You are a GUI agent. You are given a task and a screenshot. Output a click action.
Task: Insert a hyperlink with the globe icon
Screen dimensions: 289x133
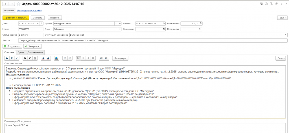56,58
